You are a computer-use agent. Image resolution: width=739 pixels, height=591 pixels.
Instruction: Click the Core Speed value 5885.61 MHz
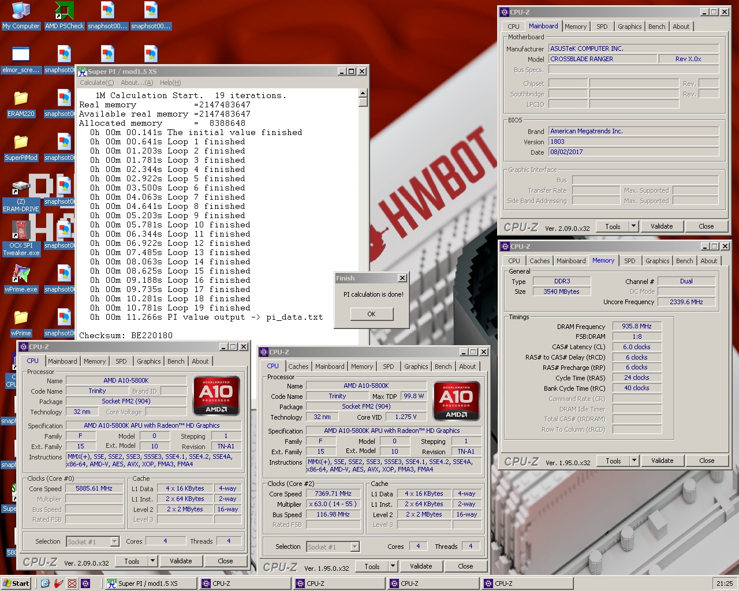coord(94,488)
